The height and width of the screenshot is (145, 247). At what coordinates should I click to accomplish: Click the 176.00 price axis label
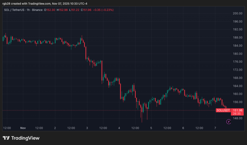pos(238,62)
